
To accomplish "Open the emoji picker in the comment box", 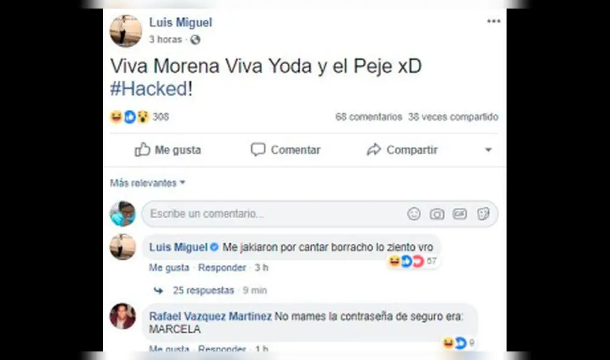I will click(414, 214).
